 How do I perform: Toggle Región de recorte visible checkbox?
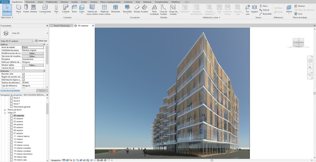point(24,77)
